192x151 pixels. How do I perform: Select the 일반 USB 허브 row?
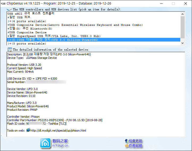pos(94,17)
